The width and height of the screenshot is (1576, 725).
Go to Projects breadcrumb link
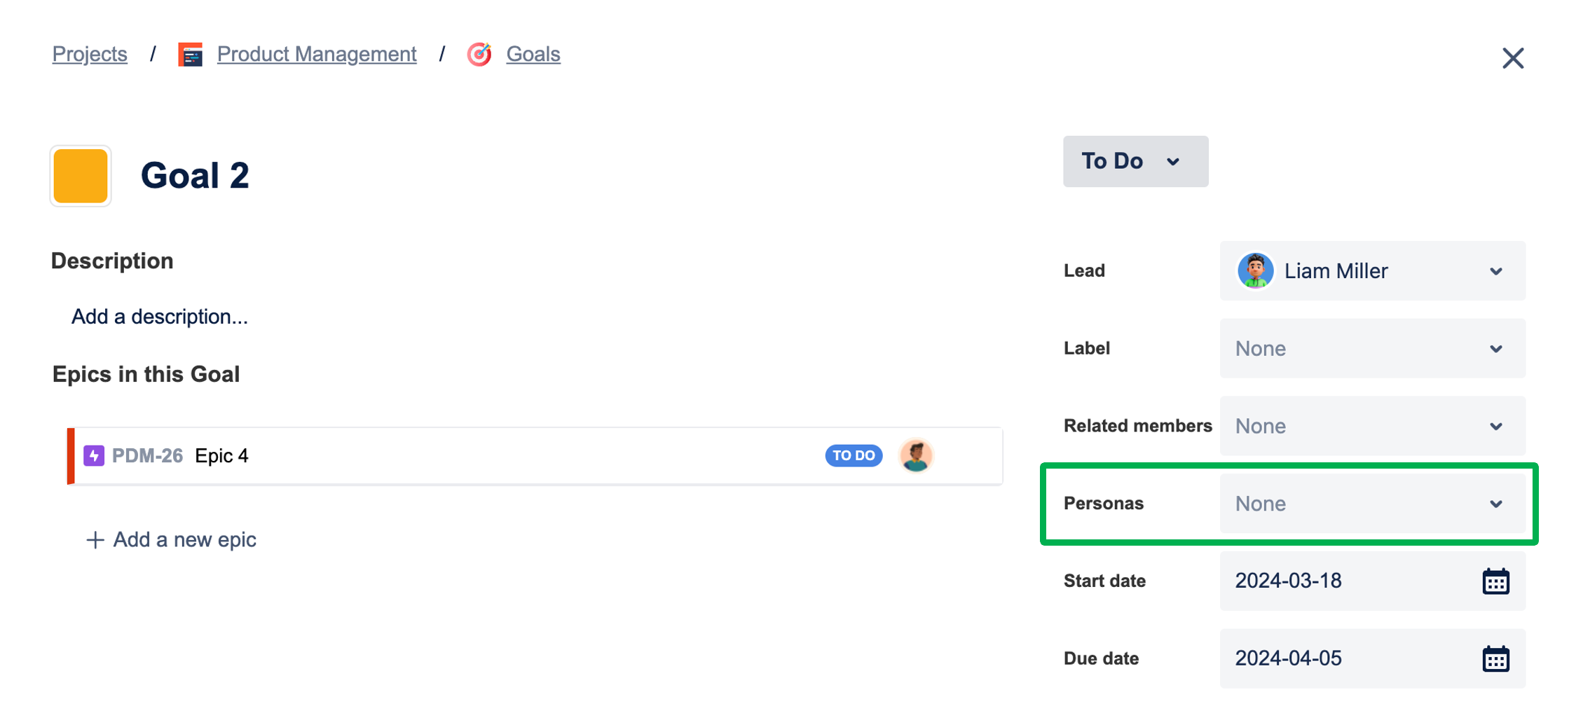90,55
